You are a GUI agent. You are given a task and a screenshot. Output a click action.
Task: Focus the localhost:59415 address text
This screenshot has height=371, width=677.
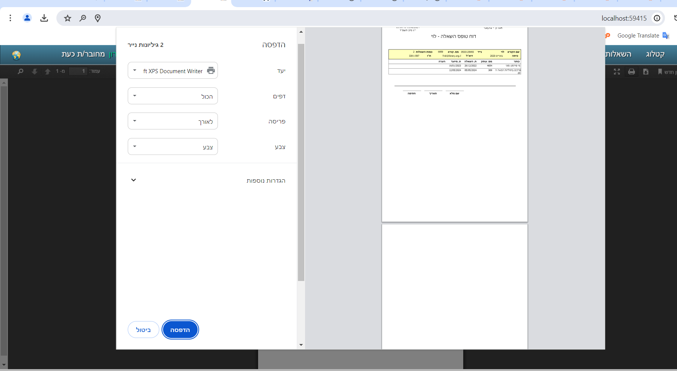624,18
